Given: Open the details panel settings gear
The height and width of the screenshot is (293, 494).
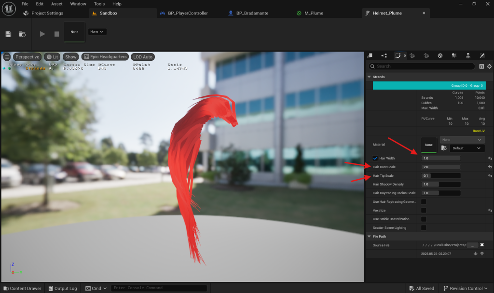Looking at the screenshot, I should pos(489,67).
